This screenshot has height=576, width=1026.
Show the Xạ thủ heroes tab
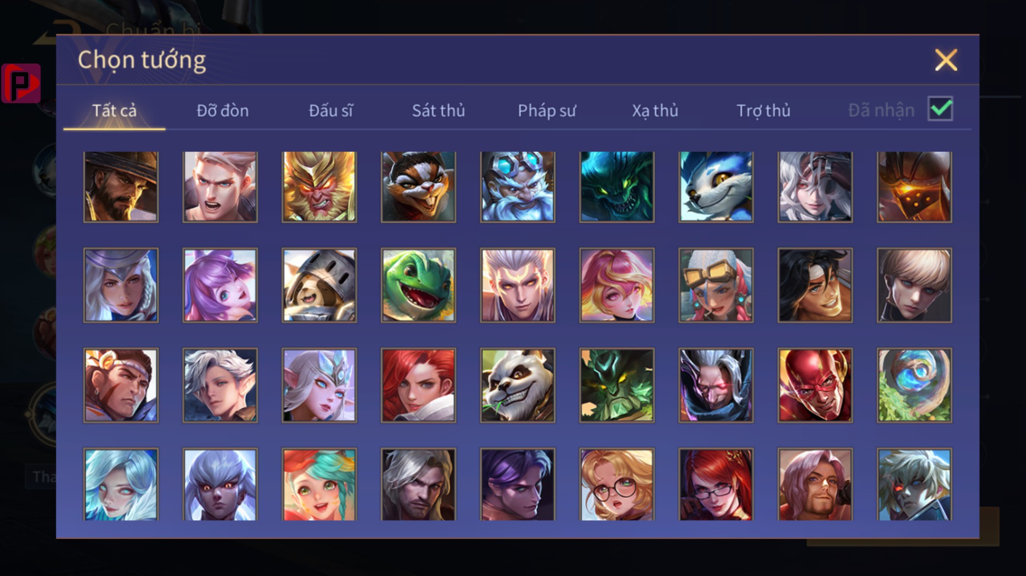[655, 111]
